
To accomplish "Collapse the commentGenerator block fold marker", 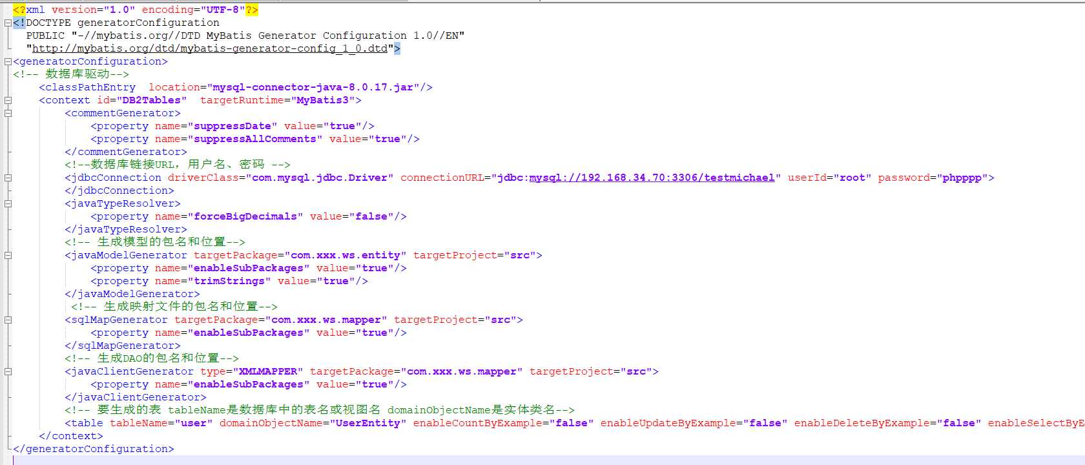I will click(8, 113).
